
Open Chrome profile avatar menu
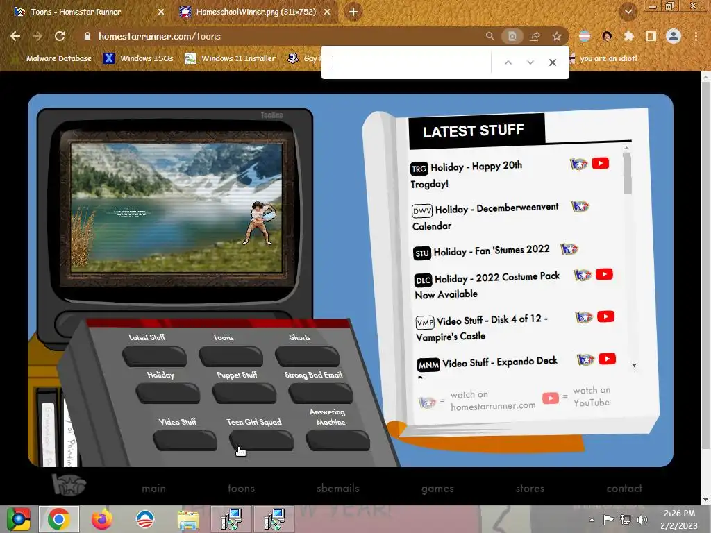(x=674, y=36)
